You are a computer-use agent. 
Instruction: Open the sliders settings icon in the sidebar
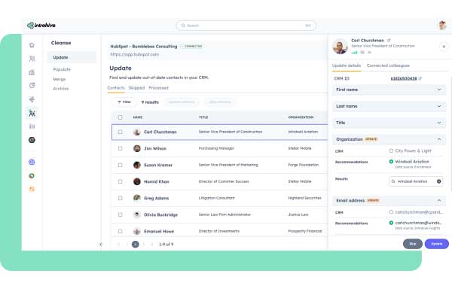click(32, 126)
